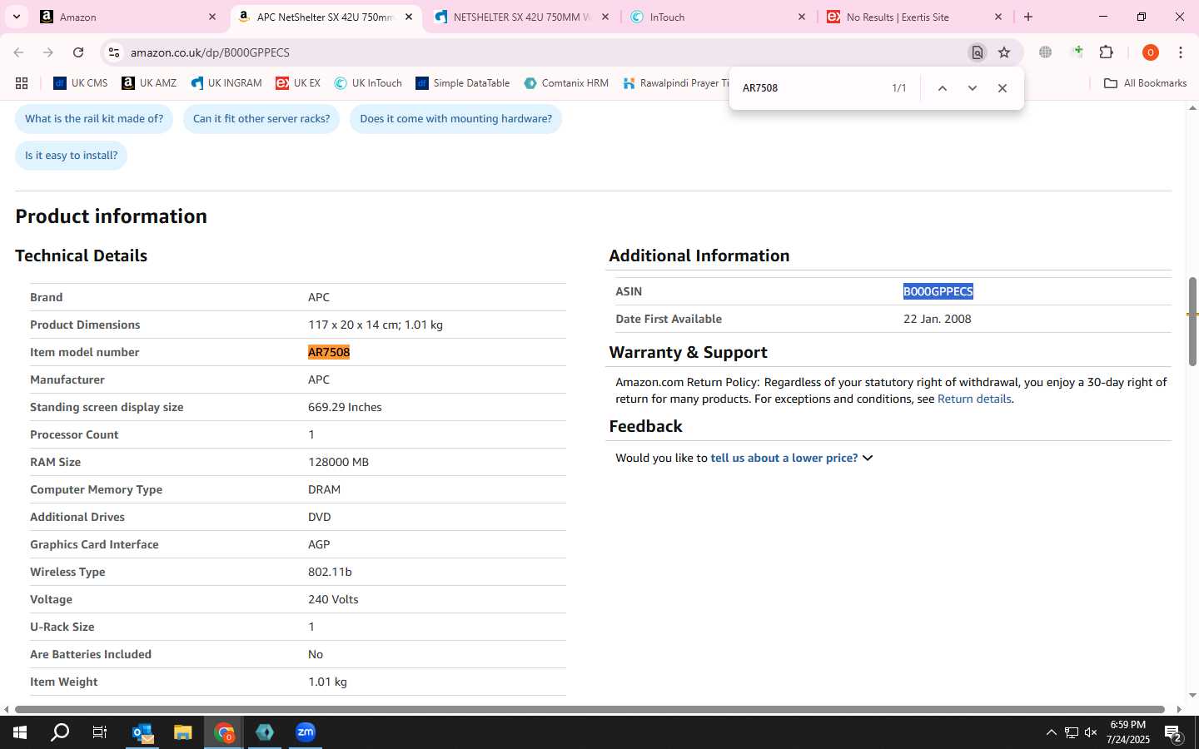Open UK INGRAM bookmark
The height and width of the screenshot is (749, 1199).
tap(226, 83)
